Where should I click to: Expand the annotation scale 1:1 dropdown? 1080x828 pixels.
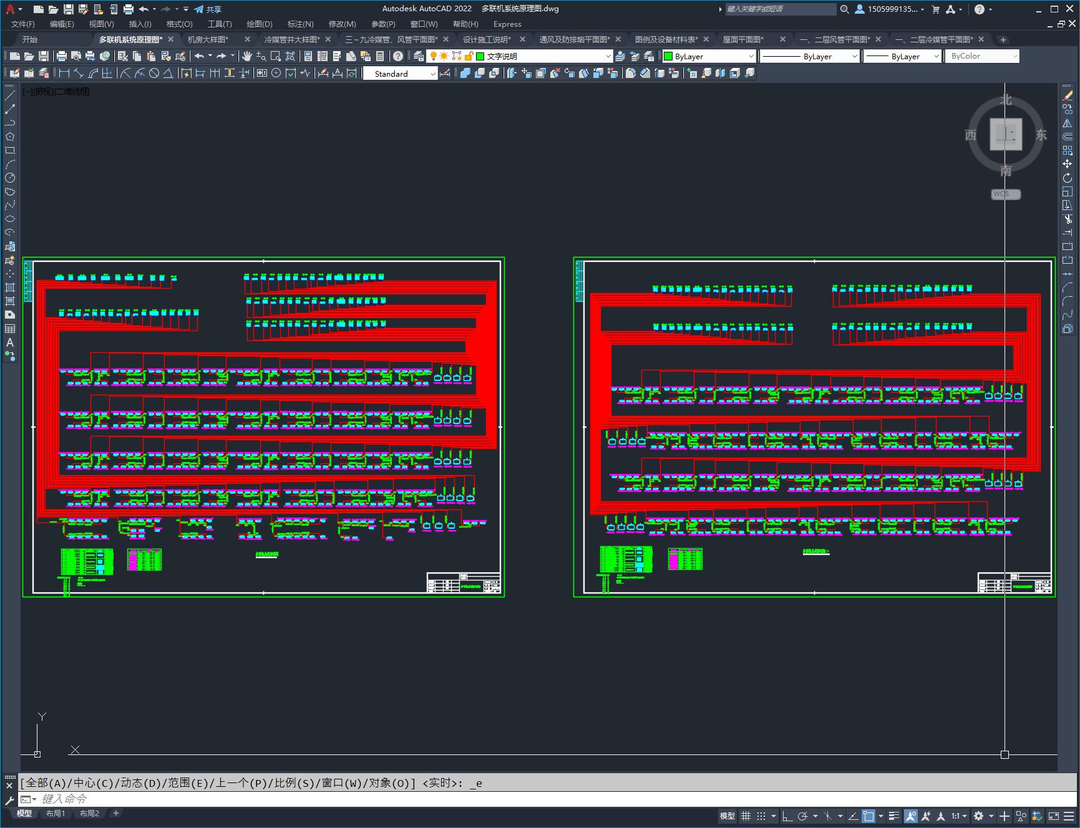960,816
